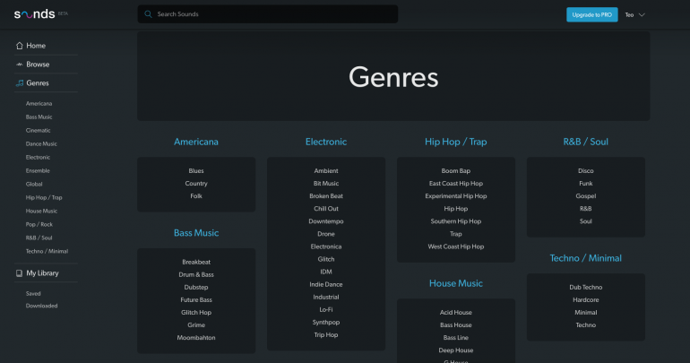Choose the Gospel genre
This screenshot has height=363, width=690.
click(x=585, y=196)
